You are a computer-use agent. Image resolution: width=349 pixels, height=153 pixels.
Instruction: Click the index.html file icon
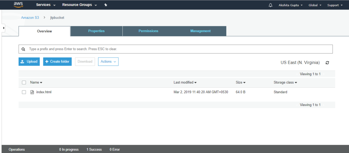click(32, 92)
